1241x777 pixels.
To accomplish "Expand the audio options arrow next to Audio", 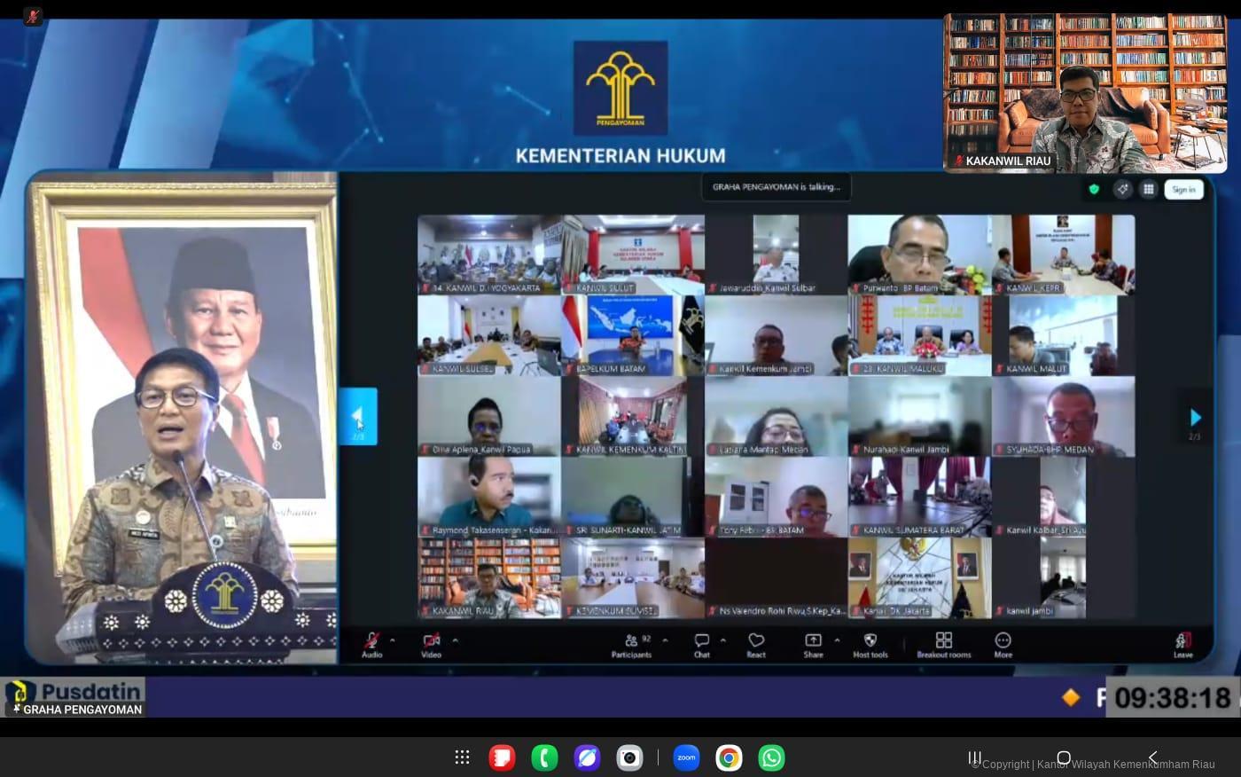I will (x=393, y=640).
